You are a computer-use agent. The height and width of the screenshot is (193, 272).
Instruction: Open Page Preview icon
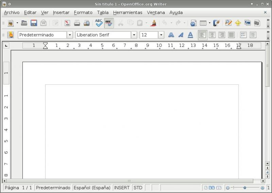point(87,23)
